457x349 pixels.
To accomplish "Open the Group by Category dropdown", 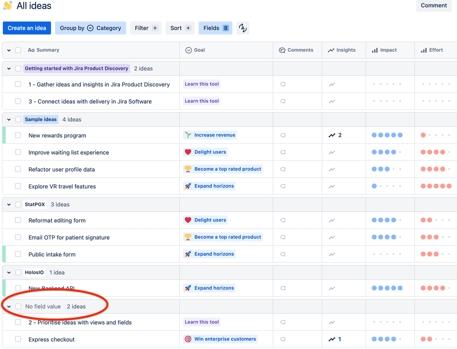I will (91, 28).
